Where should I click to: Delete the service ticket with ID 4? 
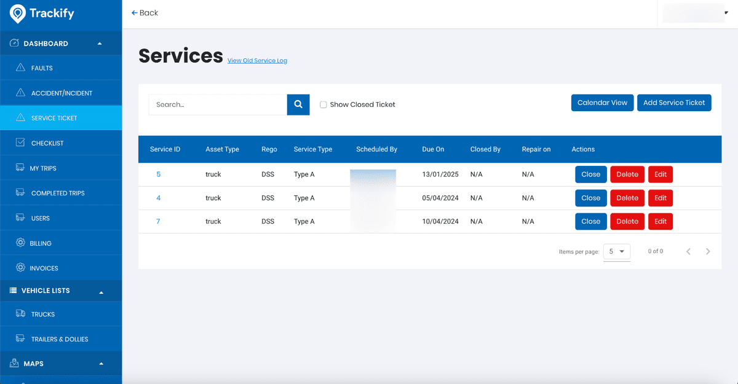point(627,198)
